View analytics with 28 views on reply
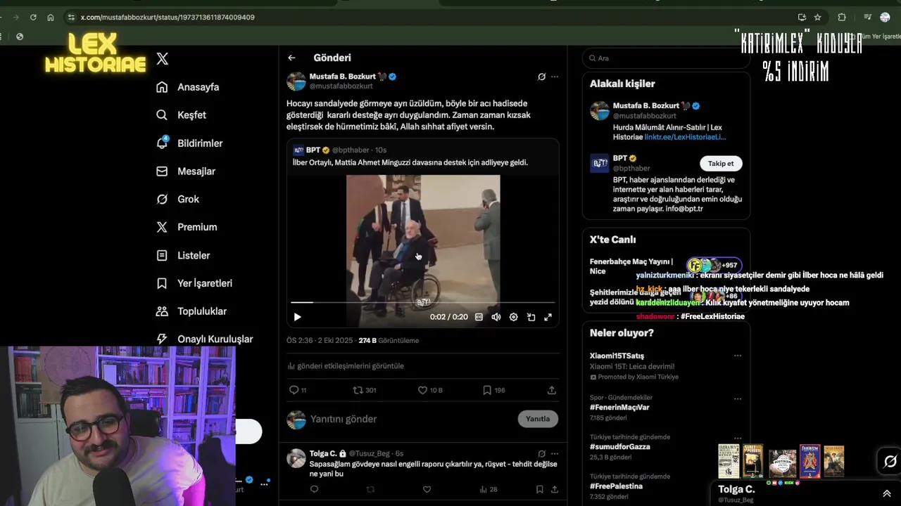Image resolution: width=901 pixels, height=506 pixels. 489,489
